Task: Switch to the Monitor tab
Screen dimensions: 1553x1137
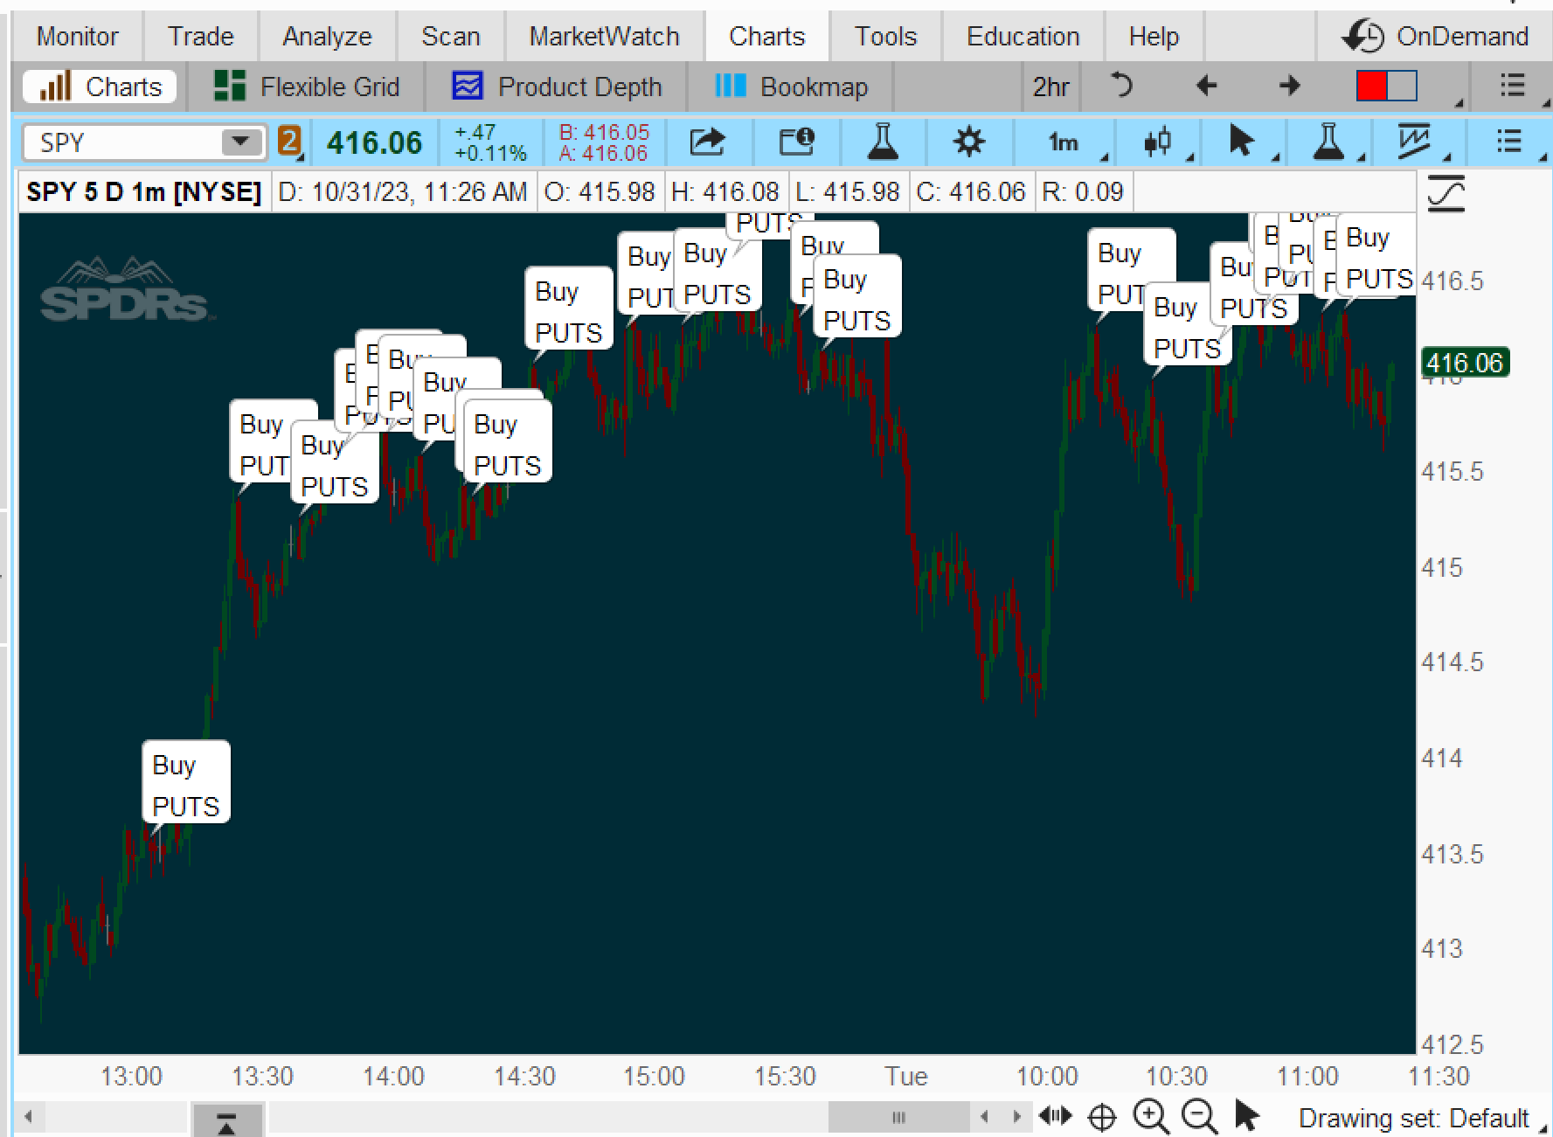Action: pyautogui.click(x=77, y=37)
